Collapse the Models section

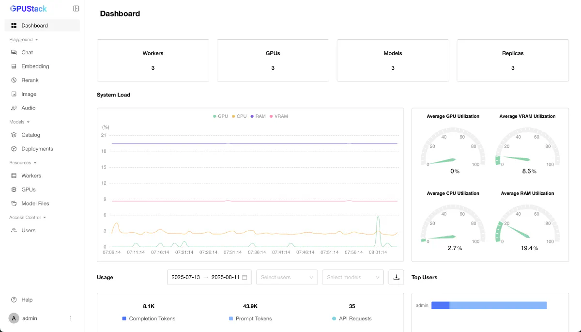coord(19,122)
